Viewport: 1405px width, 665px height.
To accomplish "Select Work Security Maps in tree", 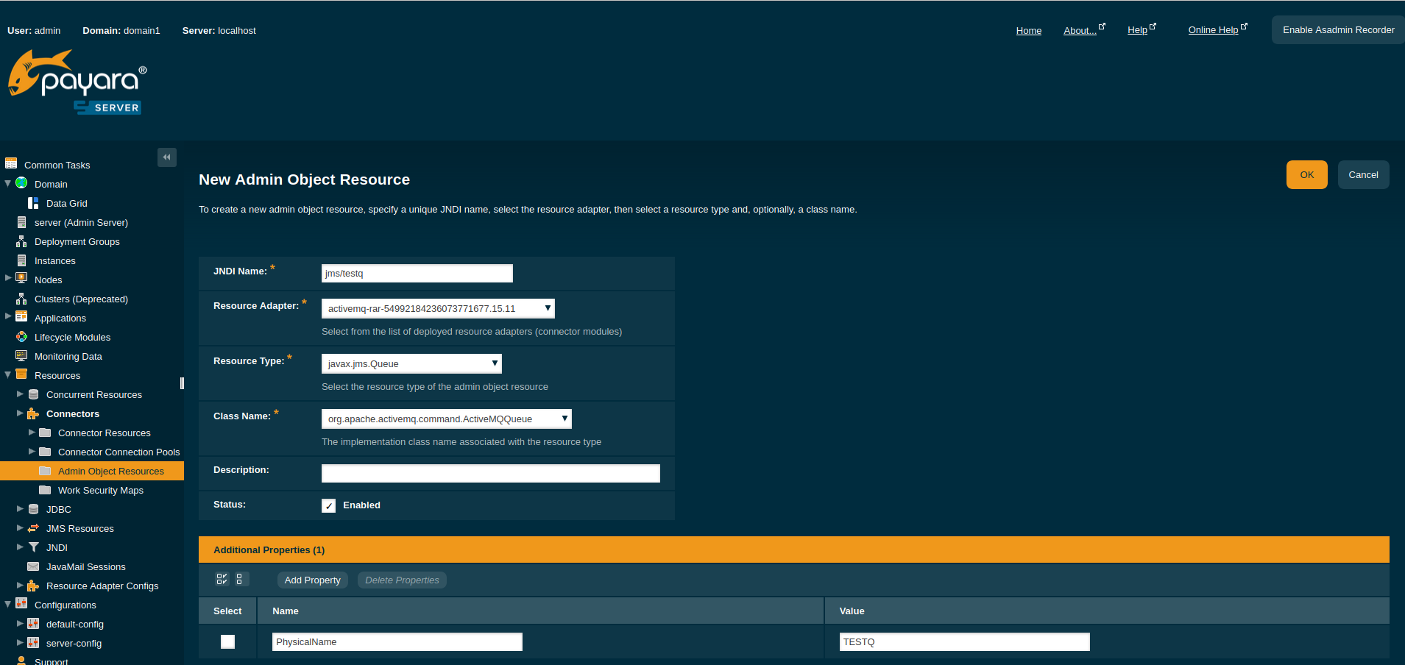I will (x=101, y=490).
